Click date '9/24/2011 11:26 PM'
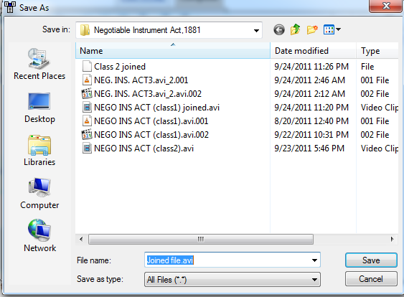The image size is (404, 297). coord(311,67)
